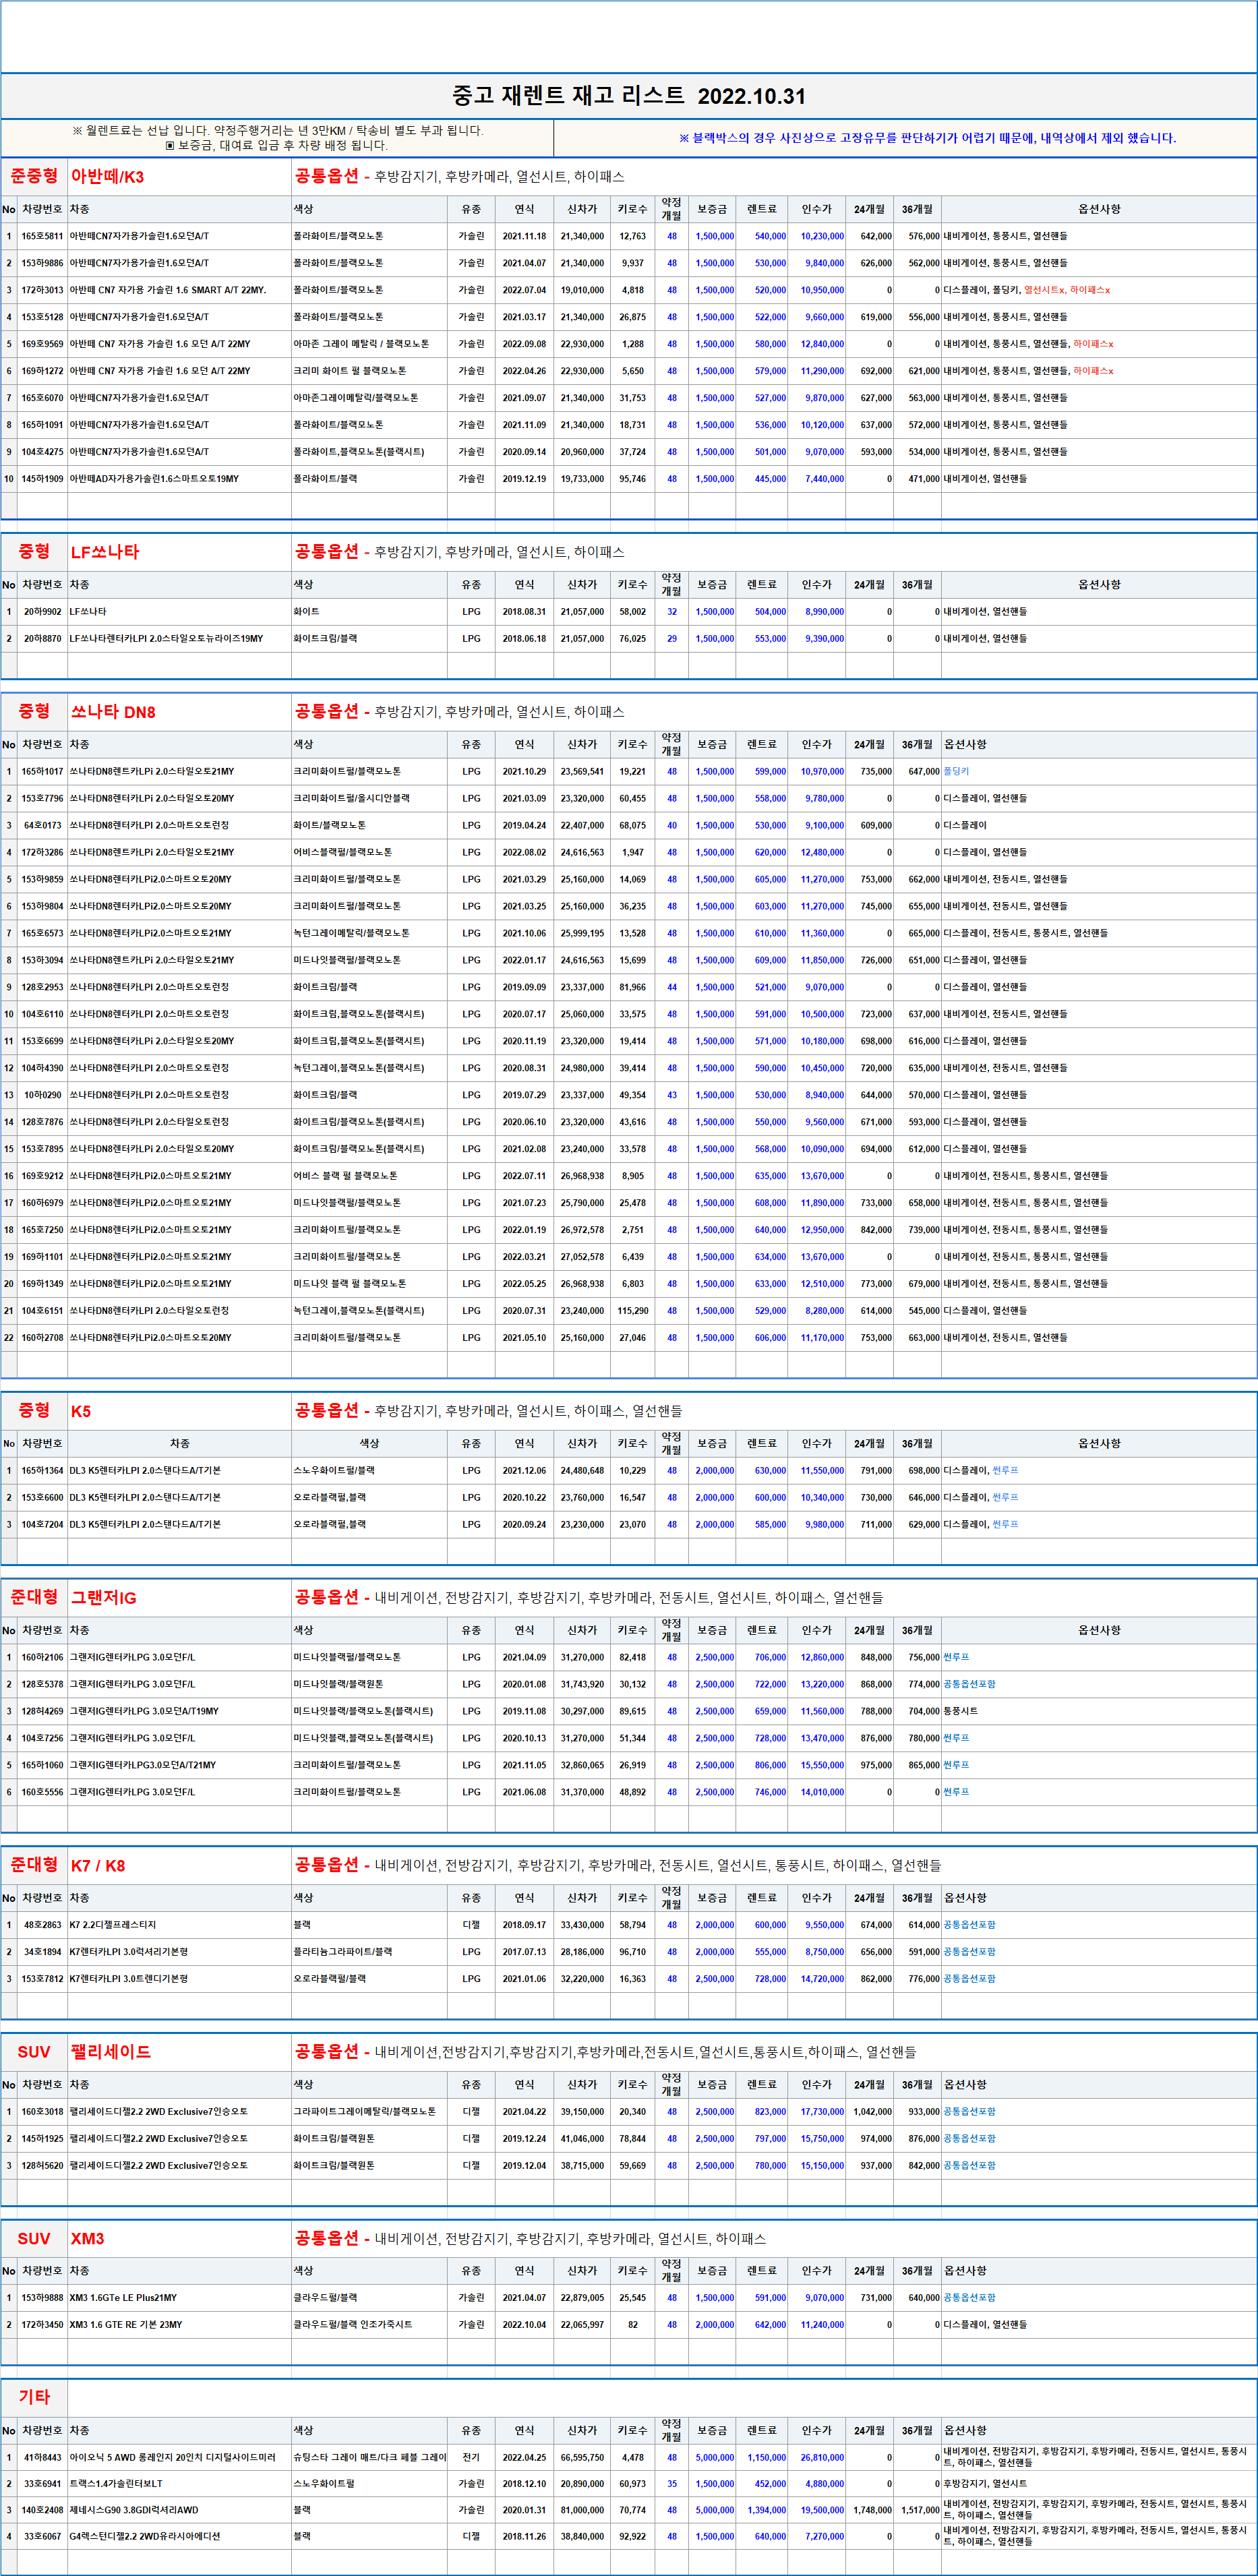Select plate number '48호2863'
This screenshot has width=1258, height=2576.
tap(42, 1925)
